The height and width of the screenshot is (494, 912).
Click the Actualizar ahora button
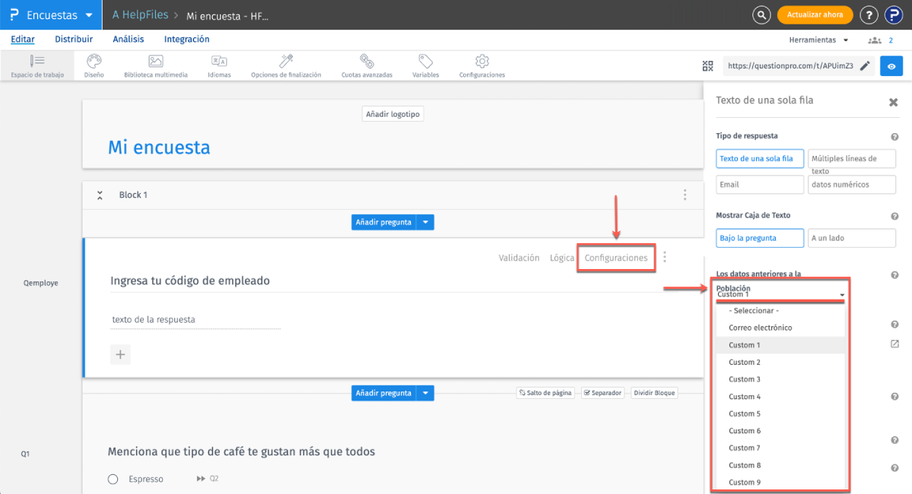coord(815,15)
